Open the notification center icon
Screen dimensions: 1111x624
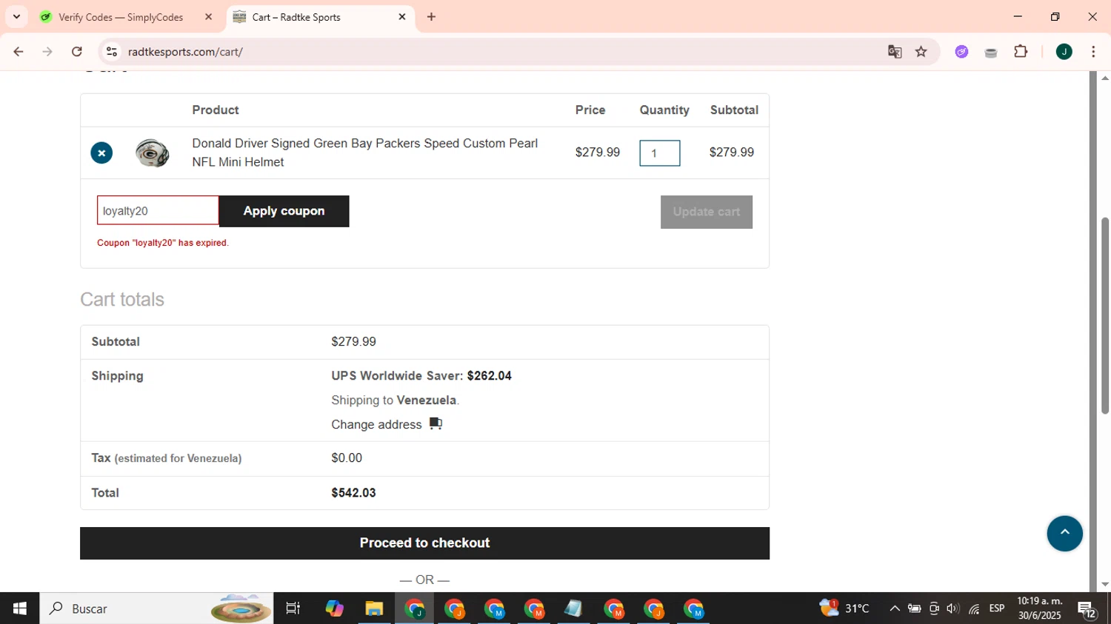pos(1087,609)
